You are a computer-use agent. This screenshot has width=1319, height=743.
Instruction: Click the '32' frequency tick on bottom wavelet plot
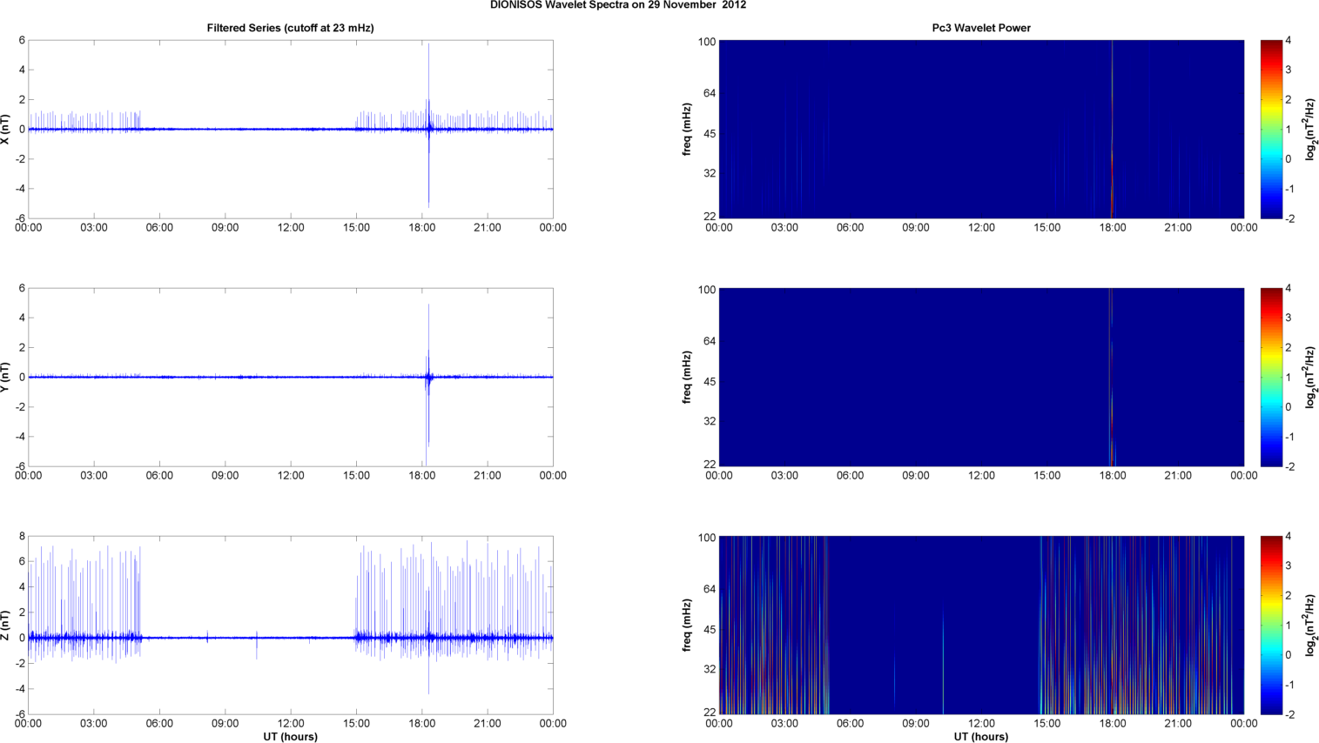710,669
